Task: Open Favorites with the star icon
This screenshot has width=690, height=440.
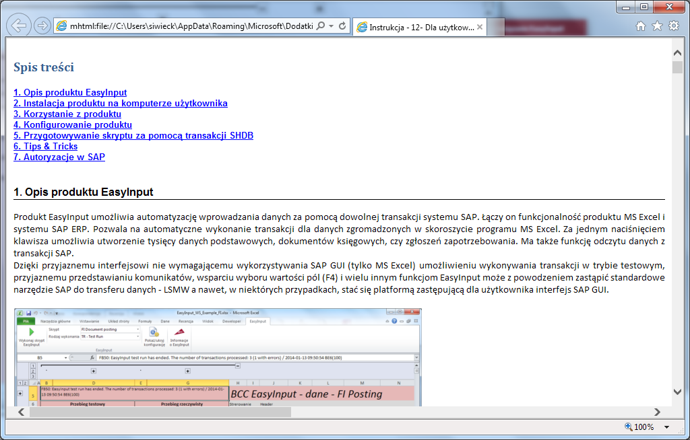Action: tap(657, 26)
